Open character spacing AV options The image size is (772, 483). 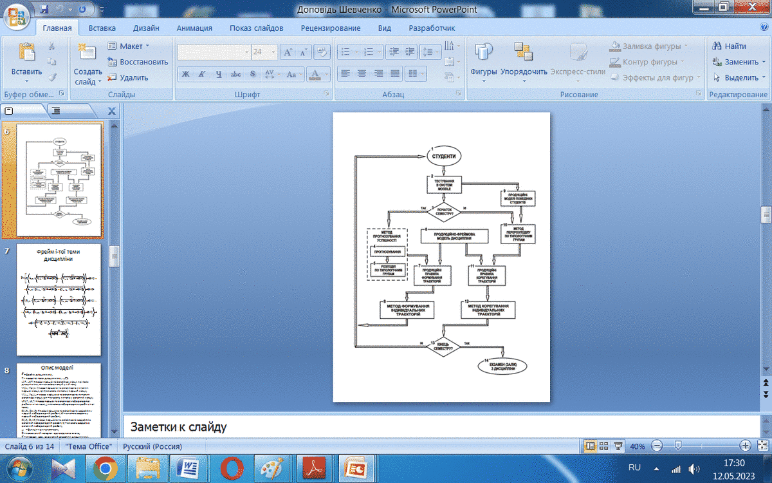pyautogui.click(x=271, y=73)
